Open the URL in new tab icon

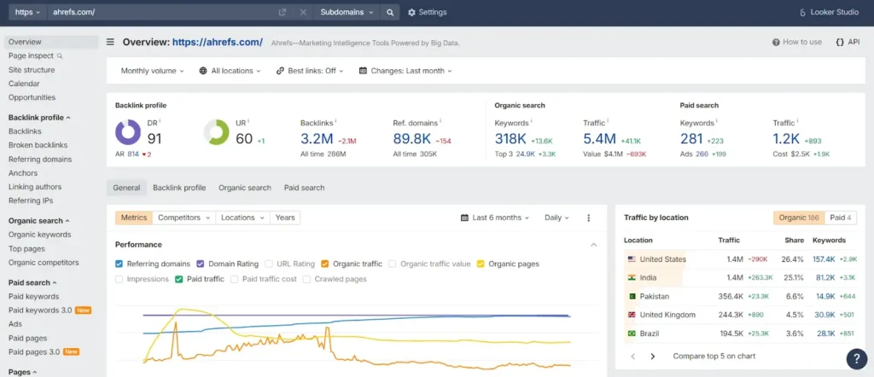tap(283, 12)
